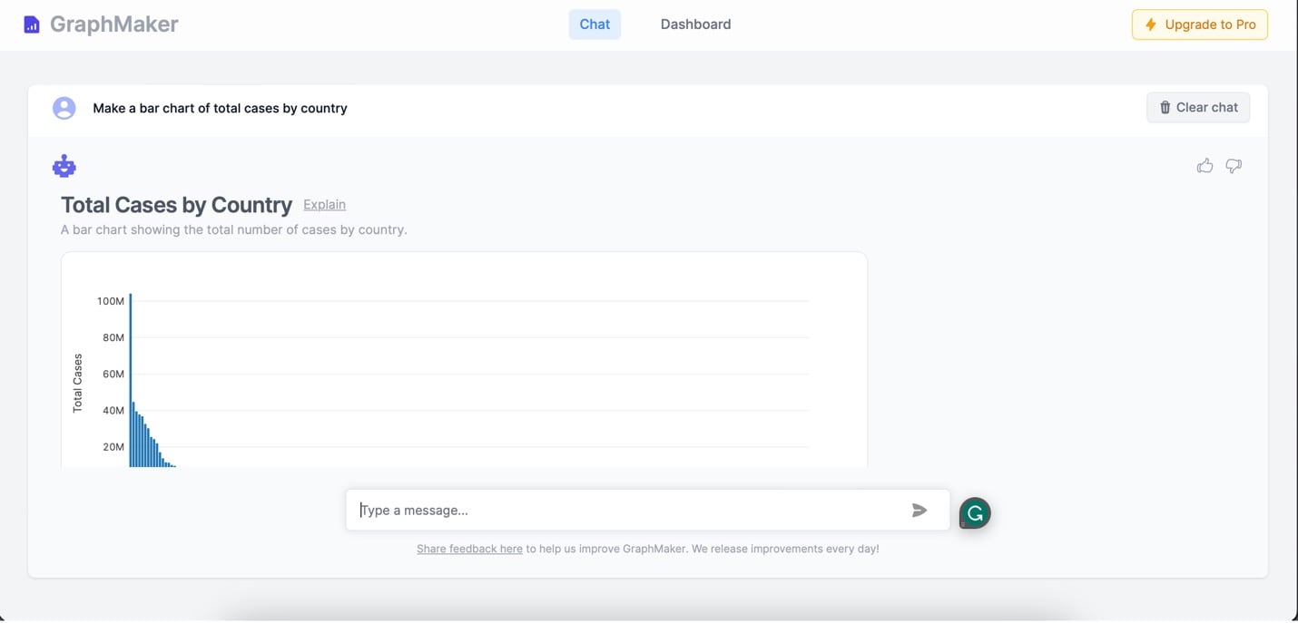Click the 80M axis label
The height and width of the screenshot is (623, 1298).
click(x=113, y=337)
